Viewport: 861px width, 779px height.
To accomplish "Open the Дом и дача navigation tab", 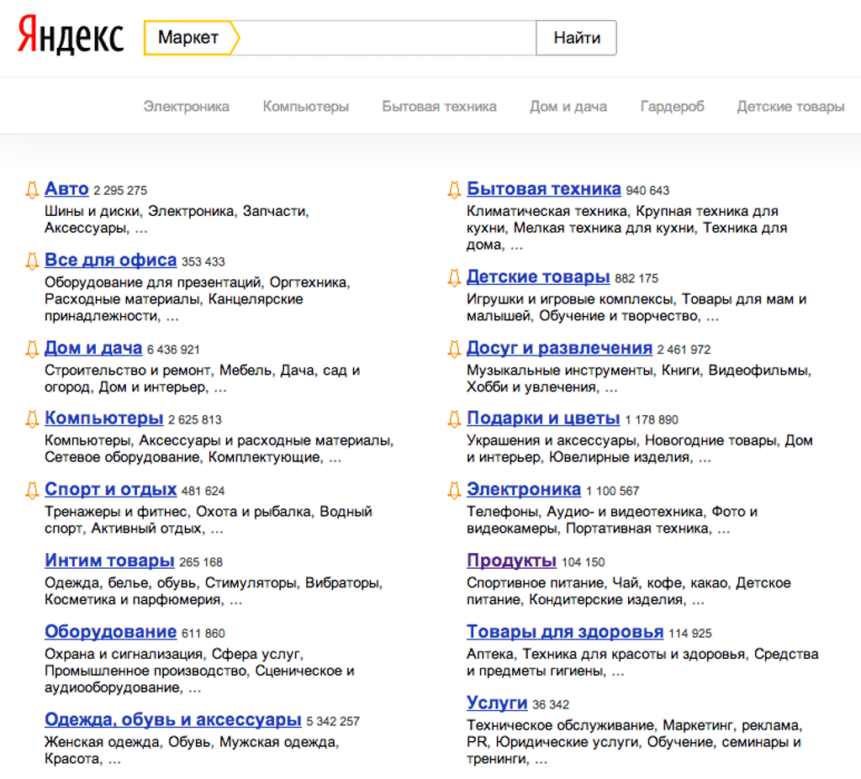I will click(x=568, y=107).
